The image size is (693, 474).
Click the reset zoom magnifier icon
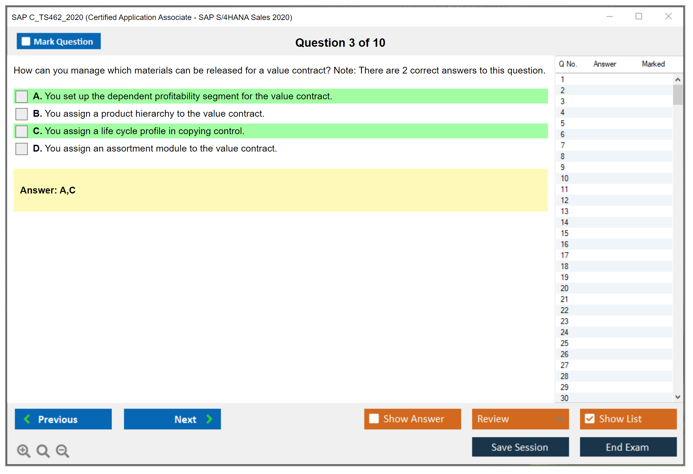pyautogui.click(x=43, y=450)
